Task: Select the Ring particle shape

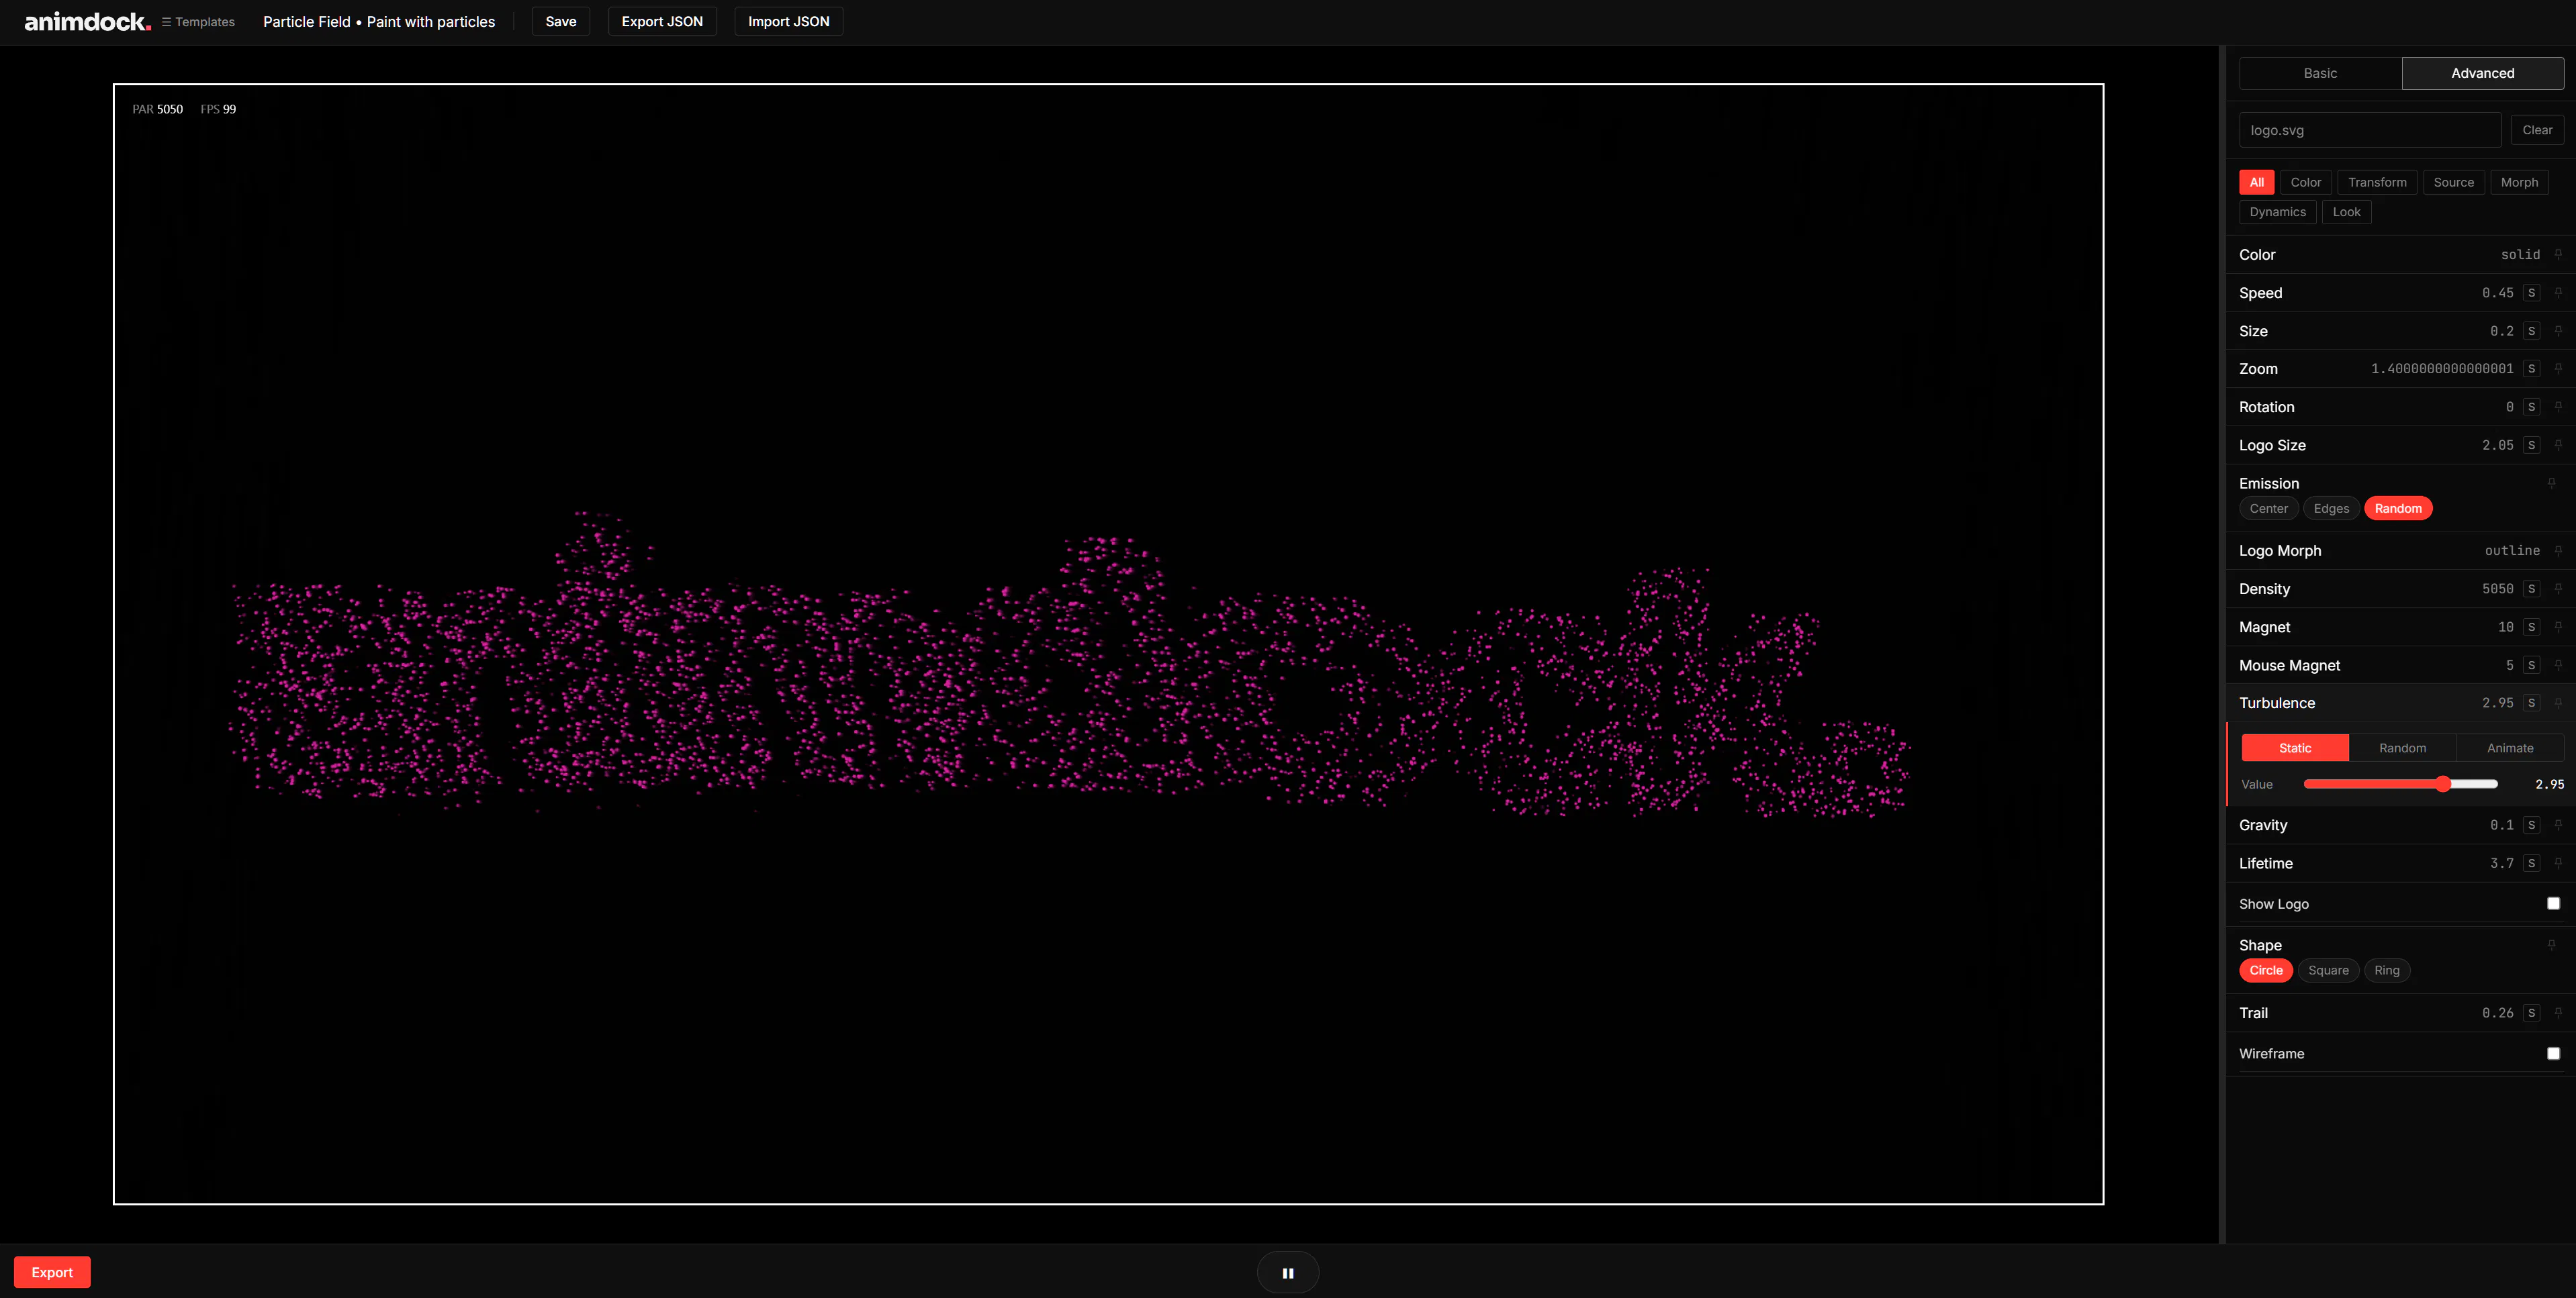Action: [x=2387, y=970]
